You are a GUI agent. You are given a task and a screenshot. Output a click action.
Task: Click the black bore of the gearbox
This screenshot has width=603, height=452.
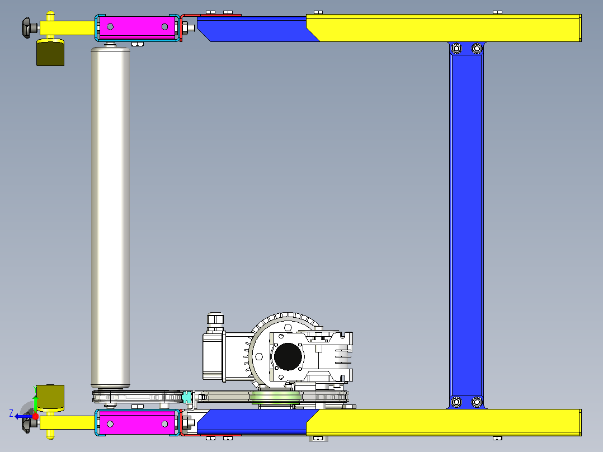click(x=288, y=356)
